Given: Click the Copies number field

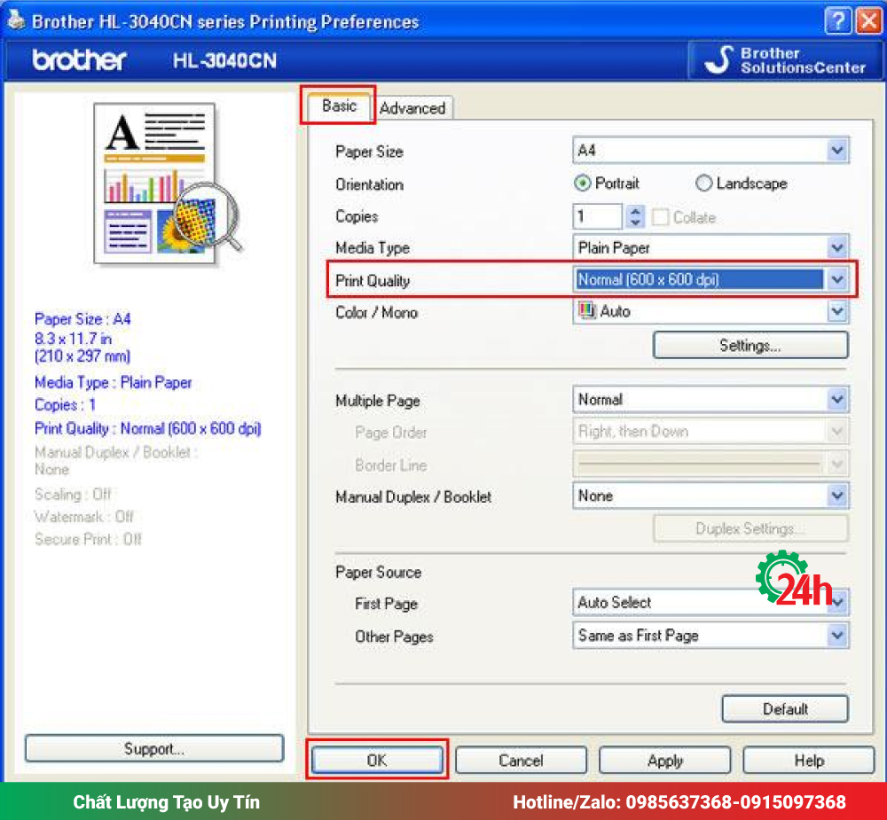Looking at the screenshot, I should [x=597, y=216].
